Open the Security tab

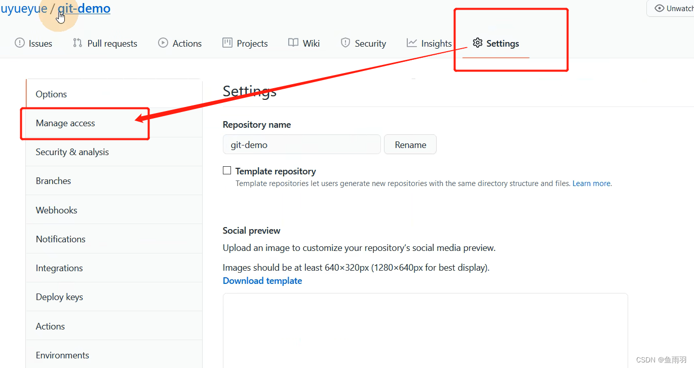(363, 44)
